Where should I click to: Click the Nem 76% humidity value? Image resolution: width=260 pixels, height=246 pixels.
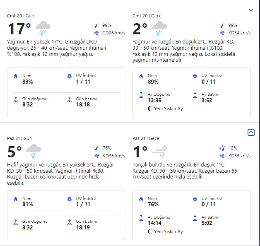(x=154, y=204)
